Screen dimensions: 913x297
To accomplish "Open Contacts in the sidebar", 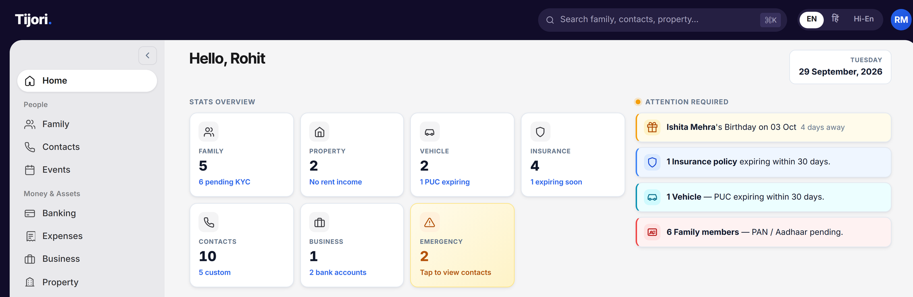I will point(87,147).
